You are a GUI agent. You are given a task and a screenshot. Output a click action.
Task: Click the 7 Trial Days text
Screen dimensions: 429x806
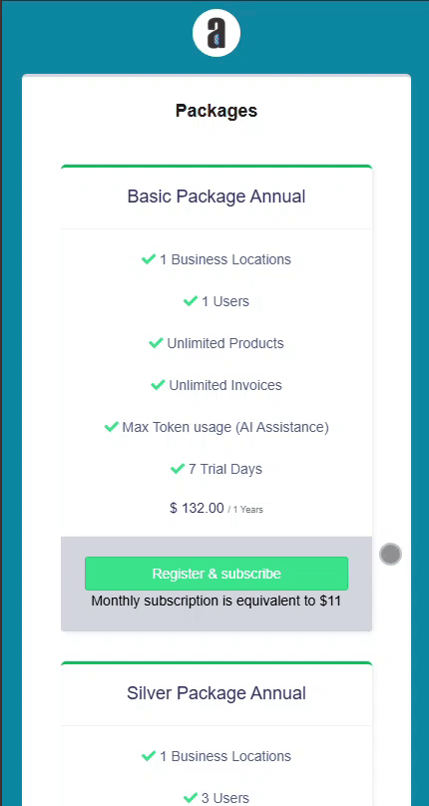pos(224,469)
